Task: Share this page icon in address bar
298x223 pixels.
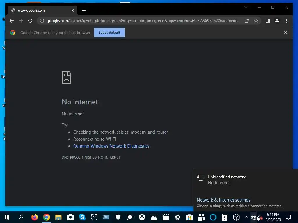Action: (x=247, y=21)
